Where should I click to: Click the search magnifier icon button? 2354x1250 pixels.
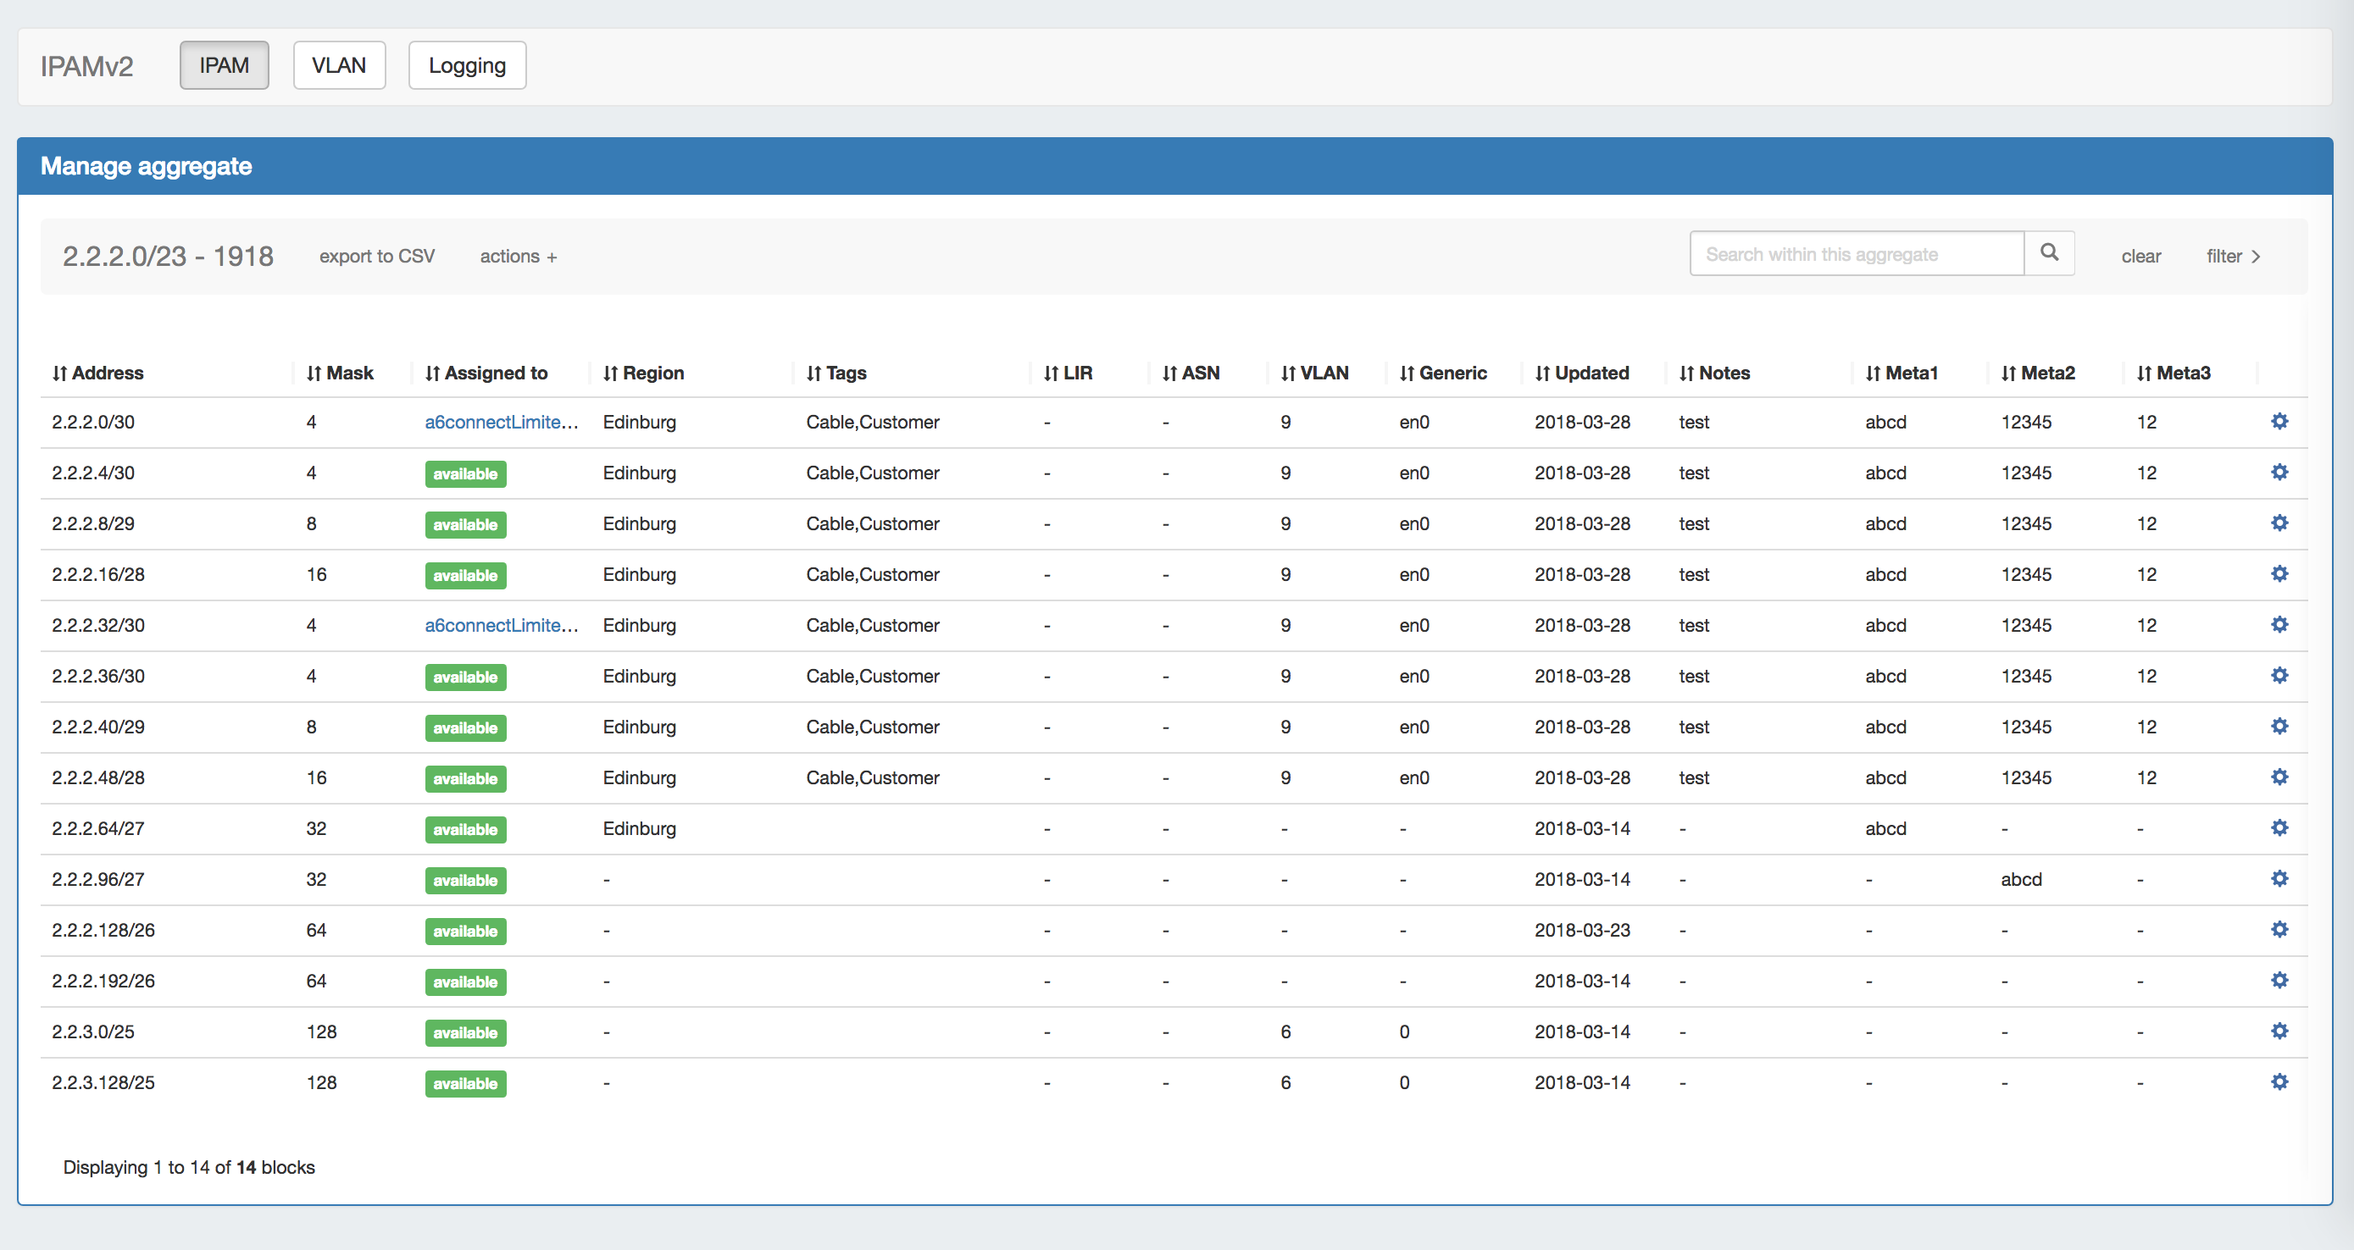point(2048,253)
